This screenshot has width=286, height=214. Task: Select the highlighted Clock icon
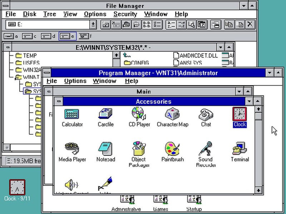(x=239, y=114)
